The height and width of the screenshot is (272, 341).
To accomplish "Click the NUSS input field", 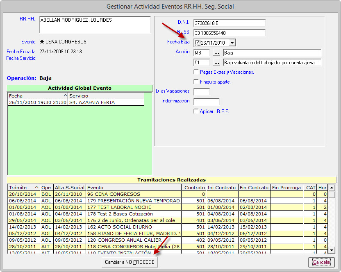I will (230, 33).
